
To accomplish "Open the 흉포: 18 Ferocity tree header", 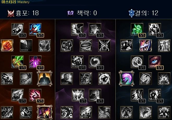I will pos(23,13).
